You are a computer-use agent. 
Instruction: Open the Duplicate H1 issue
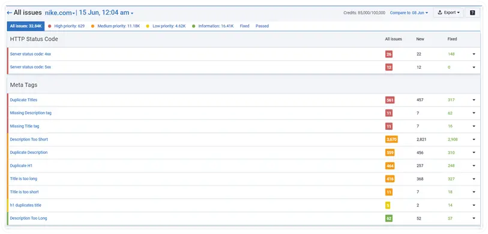point(21,166)
